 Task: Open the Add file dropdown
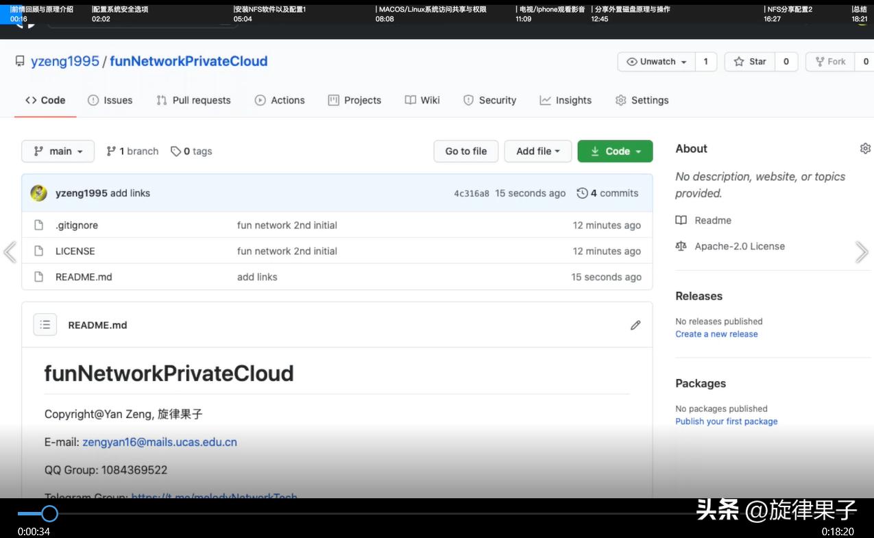click(538, 151)
